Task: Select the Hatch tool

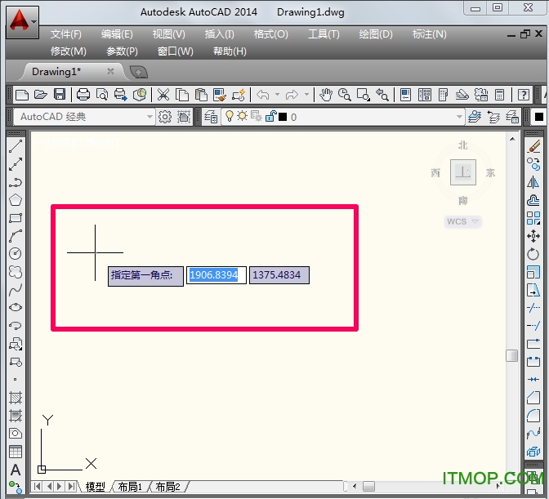Action: click(16, 398)
